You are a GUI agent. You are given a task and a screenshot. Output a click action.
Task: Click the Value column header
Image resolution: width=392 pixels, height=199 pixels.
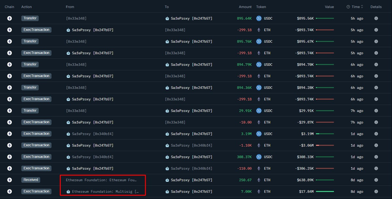point(329,7)
